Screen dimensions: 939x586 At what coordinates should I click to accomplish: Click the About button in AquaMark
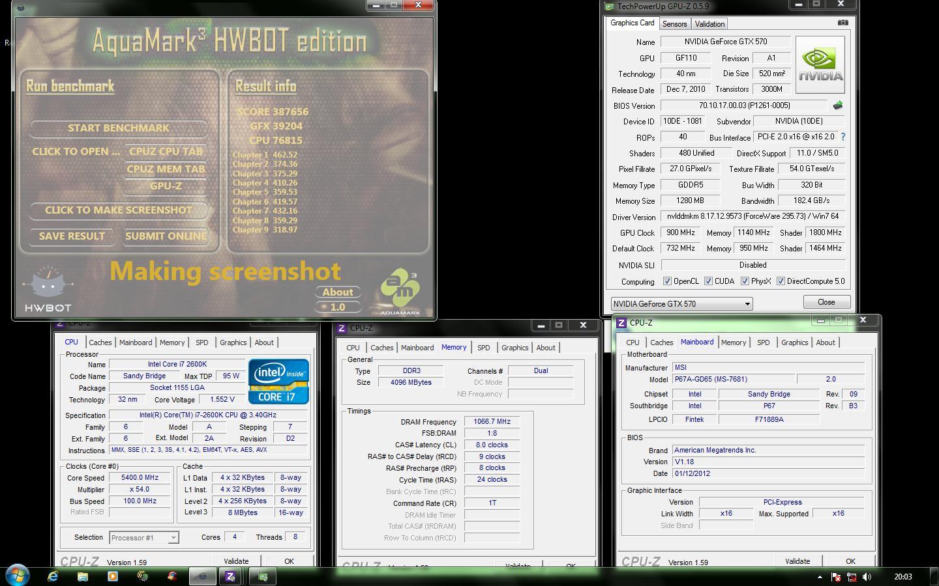point(337,292)
